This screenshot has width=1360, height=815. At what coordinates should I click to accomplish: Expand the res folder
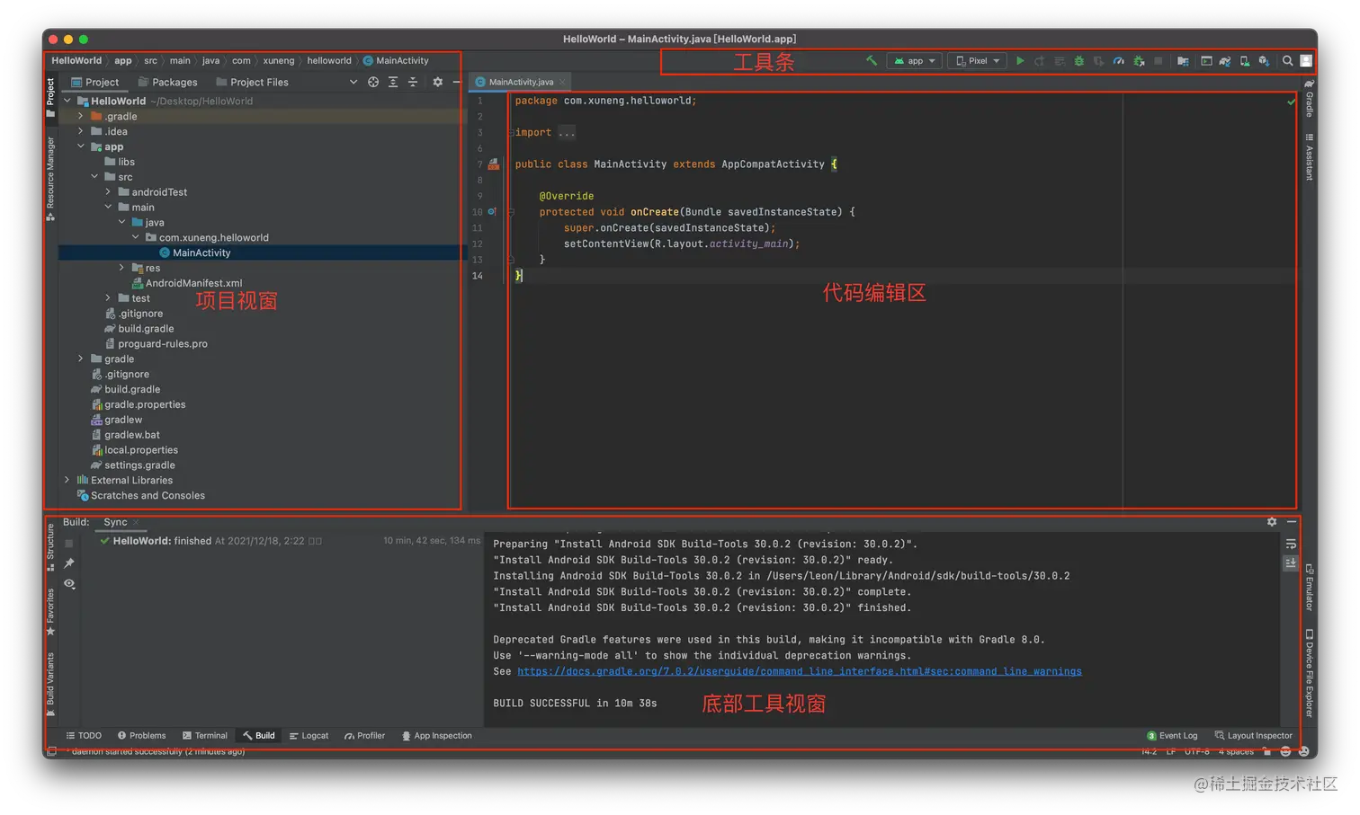(x=121, y=268)
